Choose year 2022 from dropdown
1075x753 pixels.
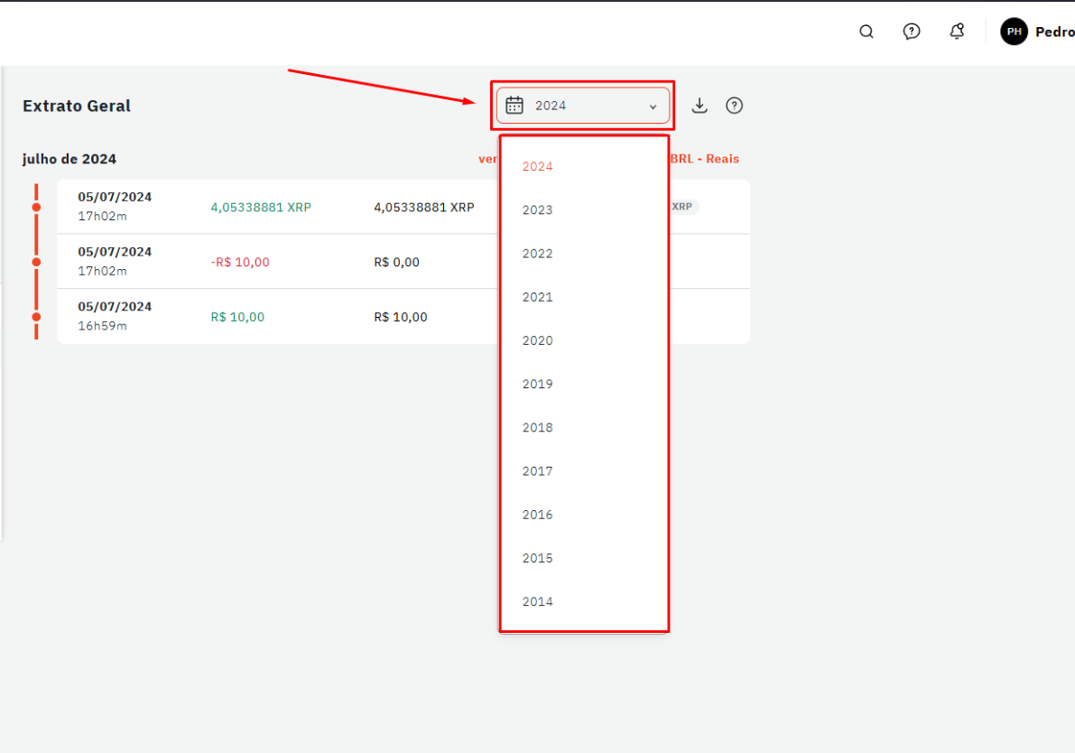click(538, 254)
